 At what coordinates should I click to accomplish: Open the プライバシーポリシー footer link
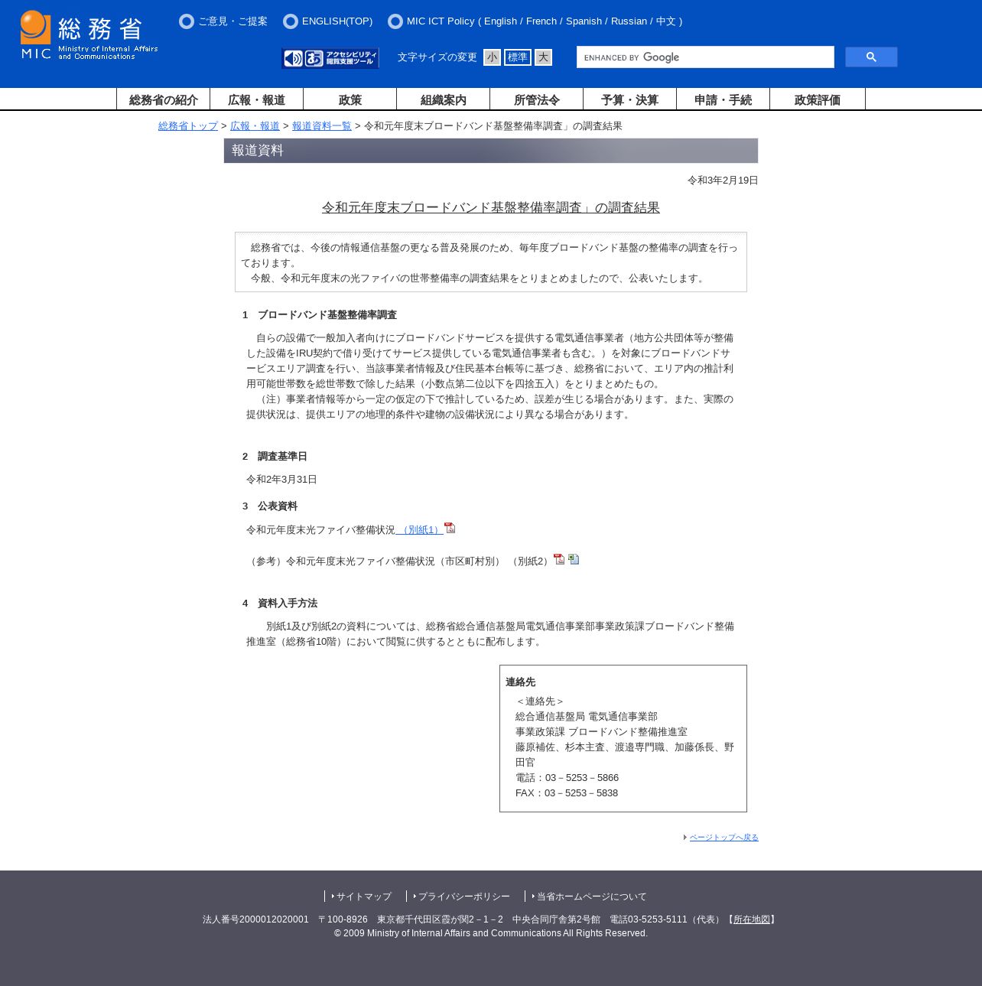(x=463, y=897)
